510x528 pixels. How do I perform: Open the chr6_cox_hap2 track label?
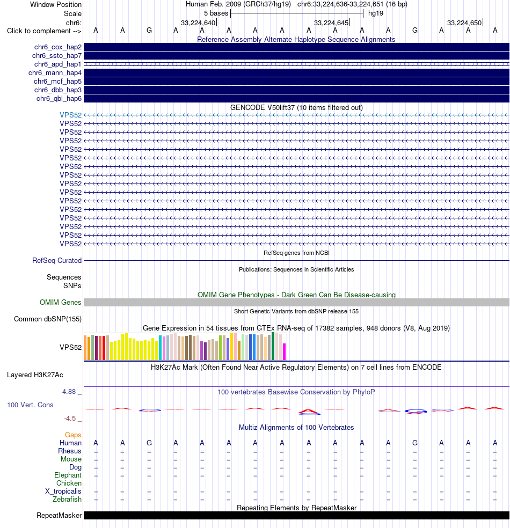[57, 47]
